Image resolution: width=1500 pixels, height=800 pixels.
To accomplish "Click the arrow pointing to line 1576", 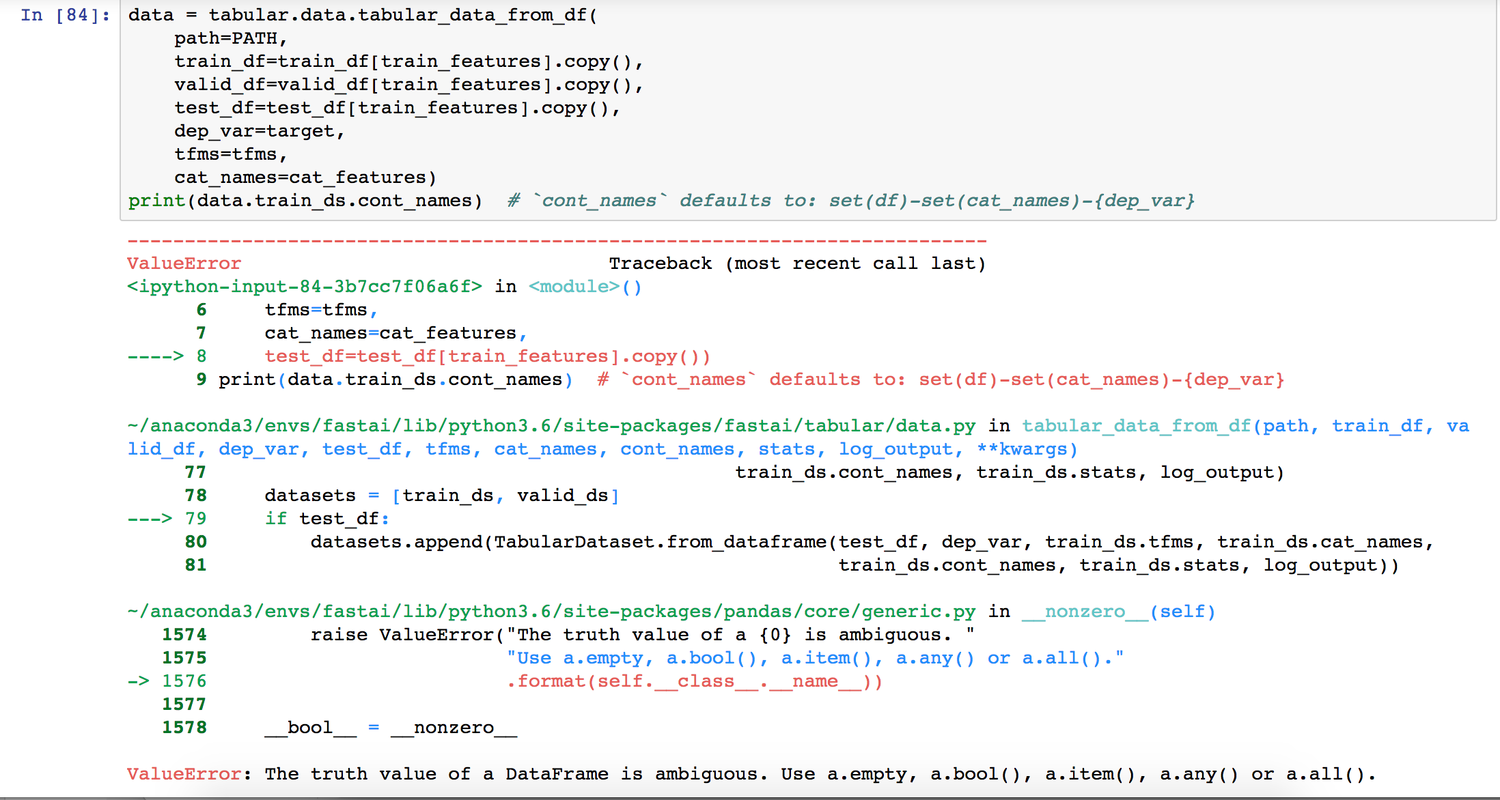I will pos(138,681).
